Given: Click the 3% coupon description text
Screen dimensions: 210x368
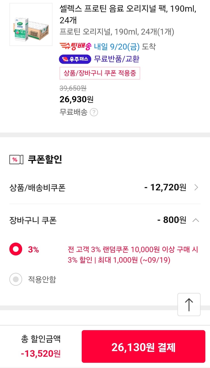Looking at the screenshot, I should coord(133,255).
